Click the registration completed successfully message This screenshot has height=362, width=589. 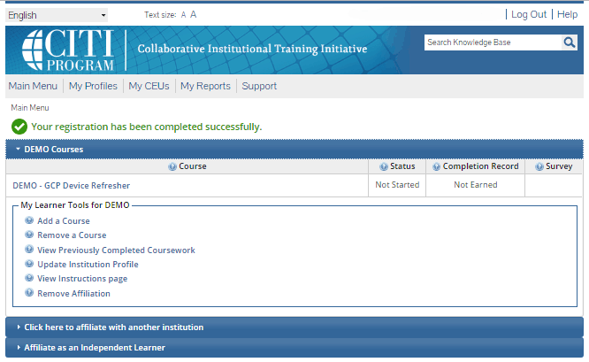click(x=147, y=127)
